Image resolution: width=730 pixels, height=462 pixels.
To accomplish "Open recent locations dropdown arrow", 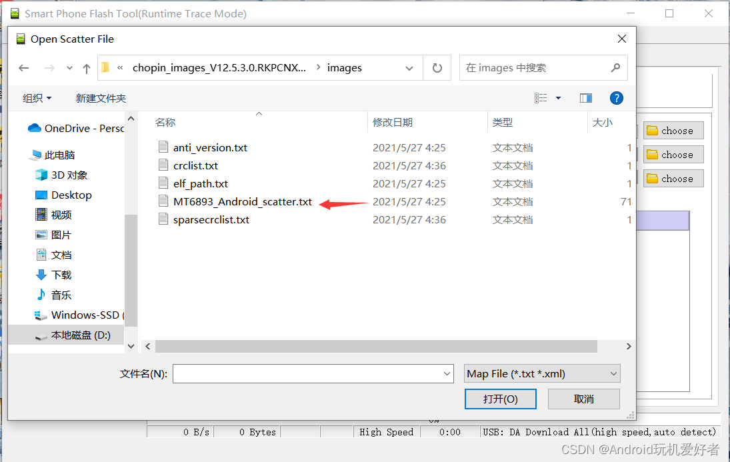I will 69,68.
